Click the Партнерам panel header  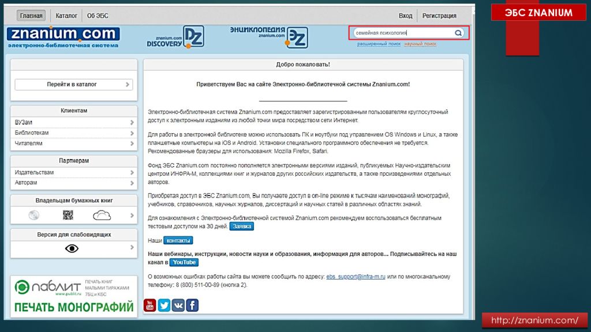pos(74,161)
